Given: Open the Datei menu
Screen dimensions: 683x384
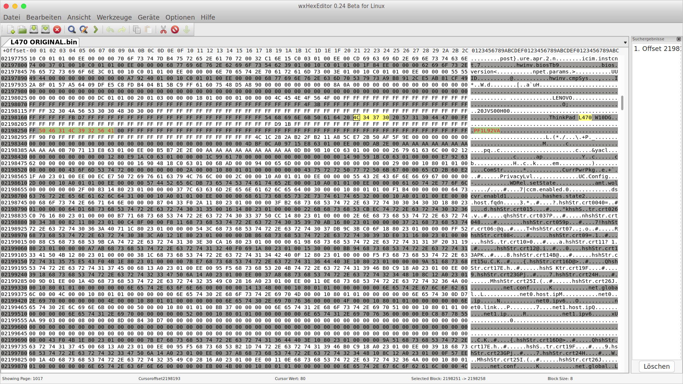Looking at the screenshot, I should [12, 17].
